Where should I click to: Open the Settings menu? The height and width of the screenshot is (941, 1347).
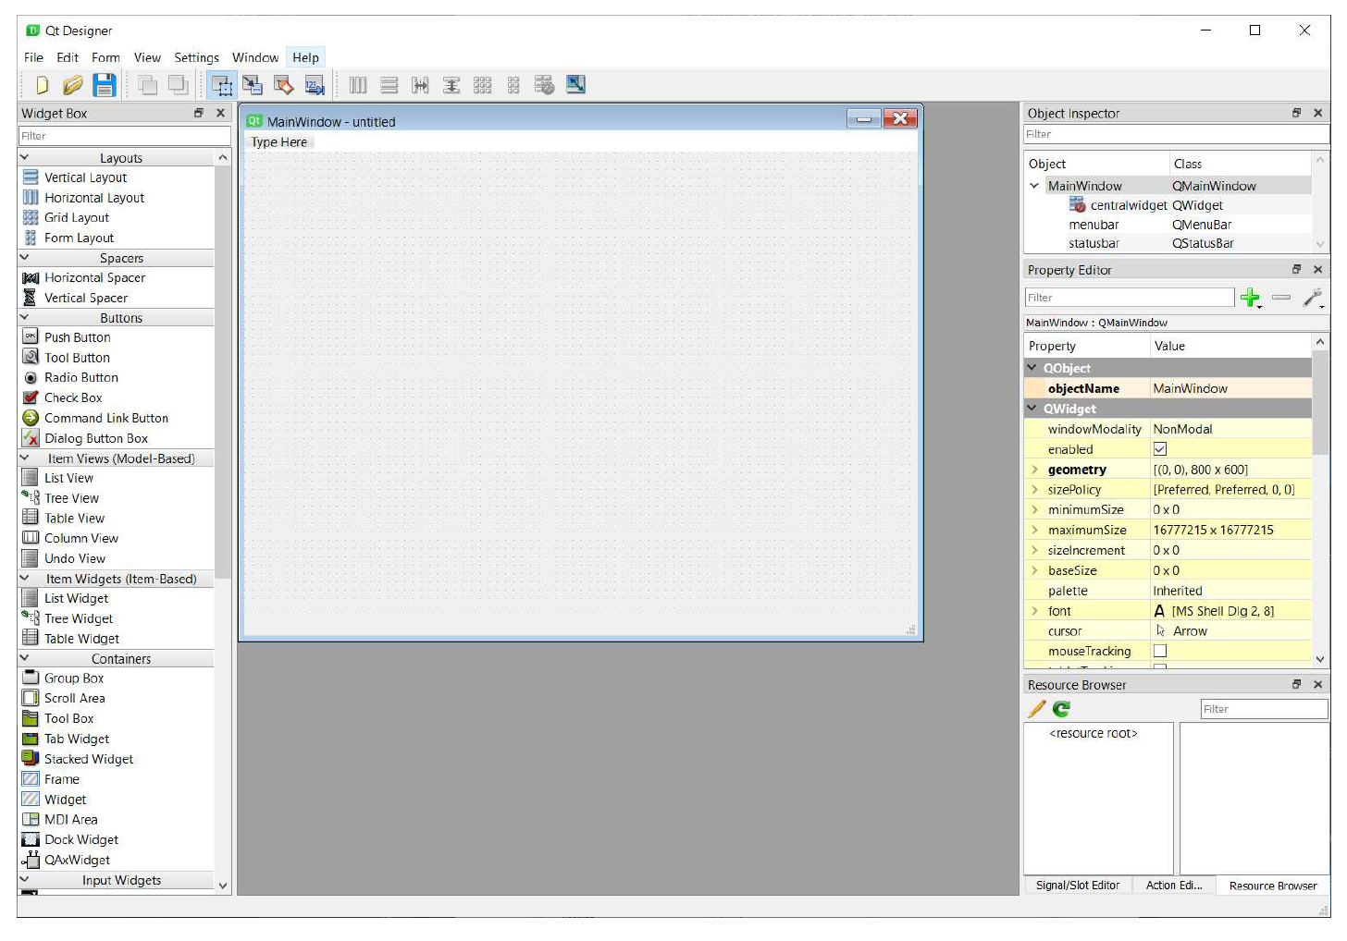click(x=196, y=57)
